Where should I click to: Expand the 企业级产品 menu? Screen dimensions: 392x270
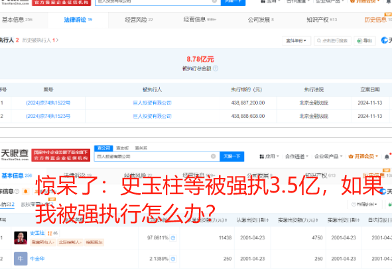[x=328, y=156]
